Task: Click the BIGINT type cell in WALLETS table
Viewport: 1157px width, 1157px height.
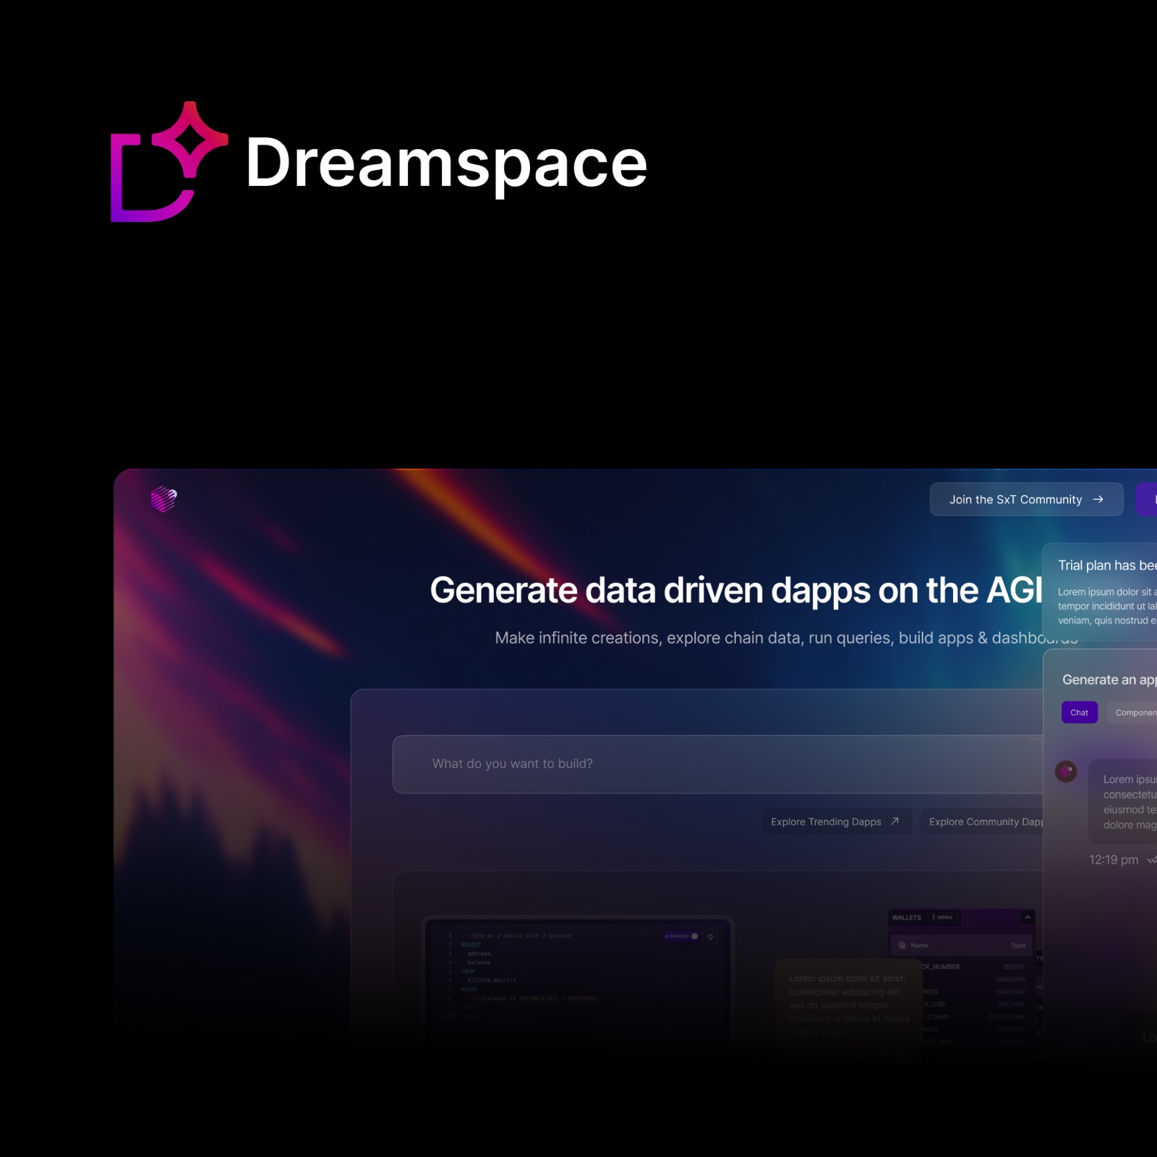Action: click(x=1014, y=967)
